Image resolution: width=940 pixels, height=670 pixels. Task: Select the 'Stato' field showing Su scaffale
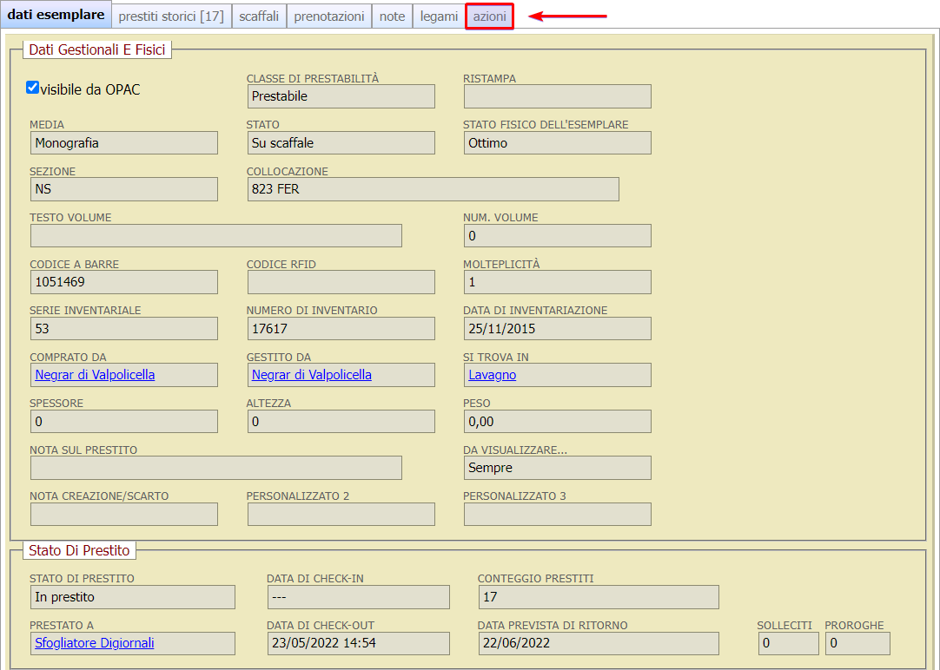click(x=341, y=142)
